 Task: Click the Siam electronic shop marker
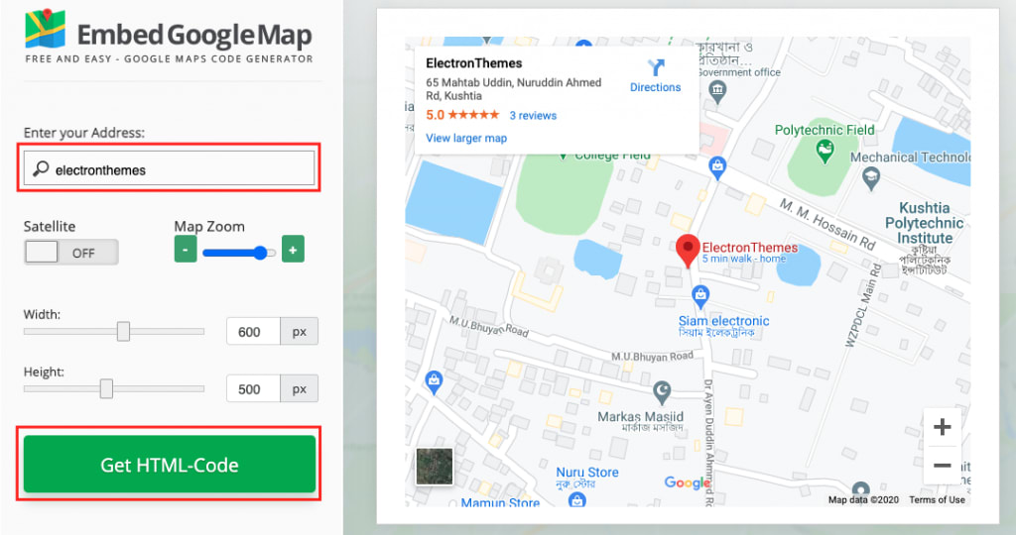coord(699,297)
